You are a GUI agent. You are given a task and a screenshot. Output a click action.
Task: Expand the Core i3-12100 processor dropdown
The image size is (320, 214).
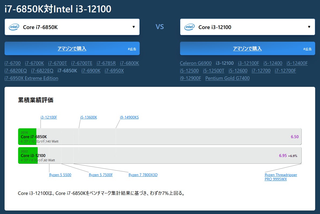pos(247,27)
